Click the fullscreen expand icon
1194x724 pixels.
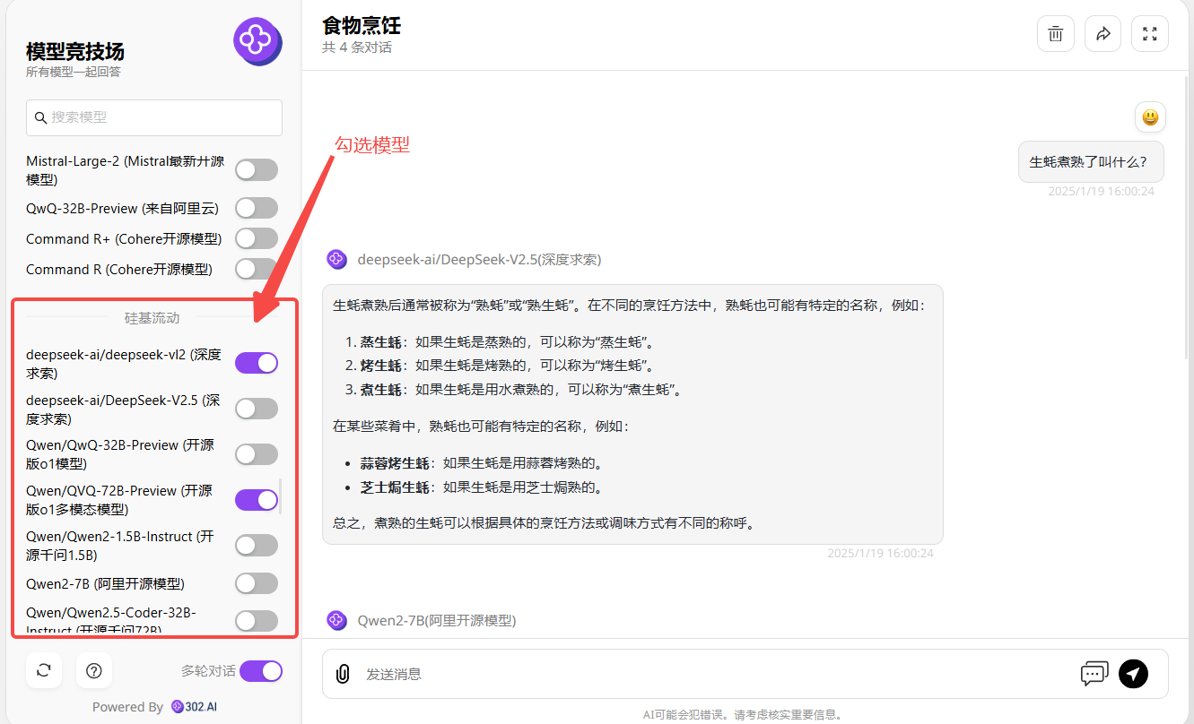(1150, 34)
